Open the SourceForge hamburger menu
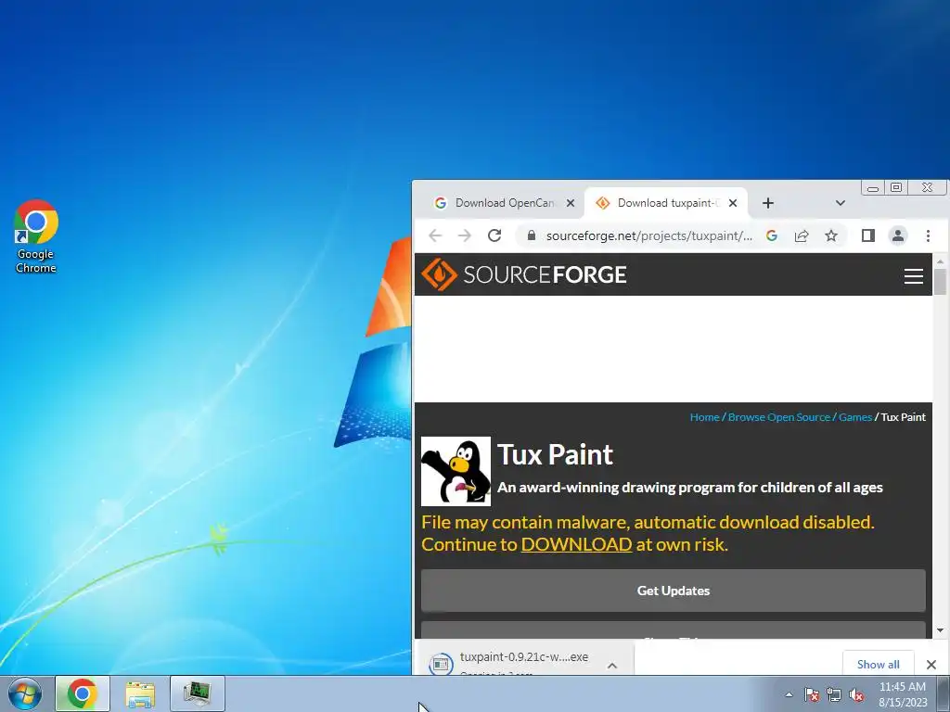Image resolution: width=950 pixels, height=712 pixels. [x=914, y=276]
